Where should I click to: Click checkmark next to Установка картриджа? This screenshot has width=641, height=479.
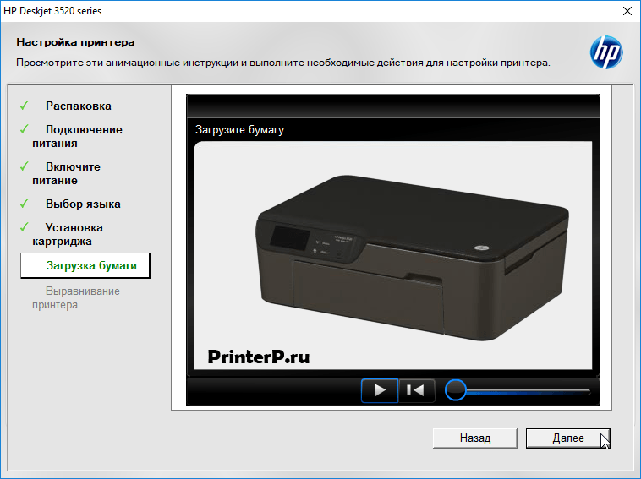click(x=25, y=227)
